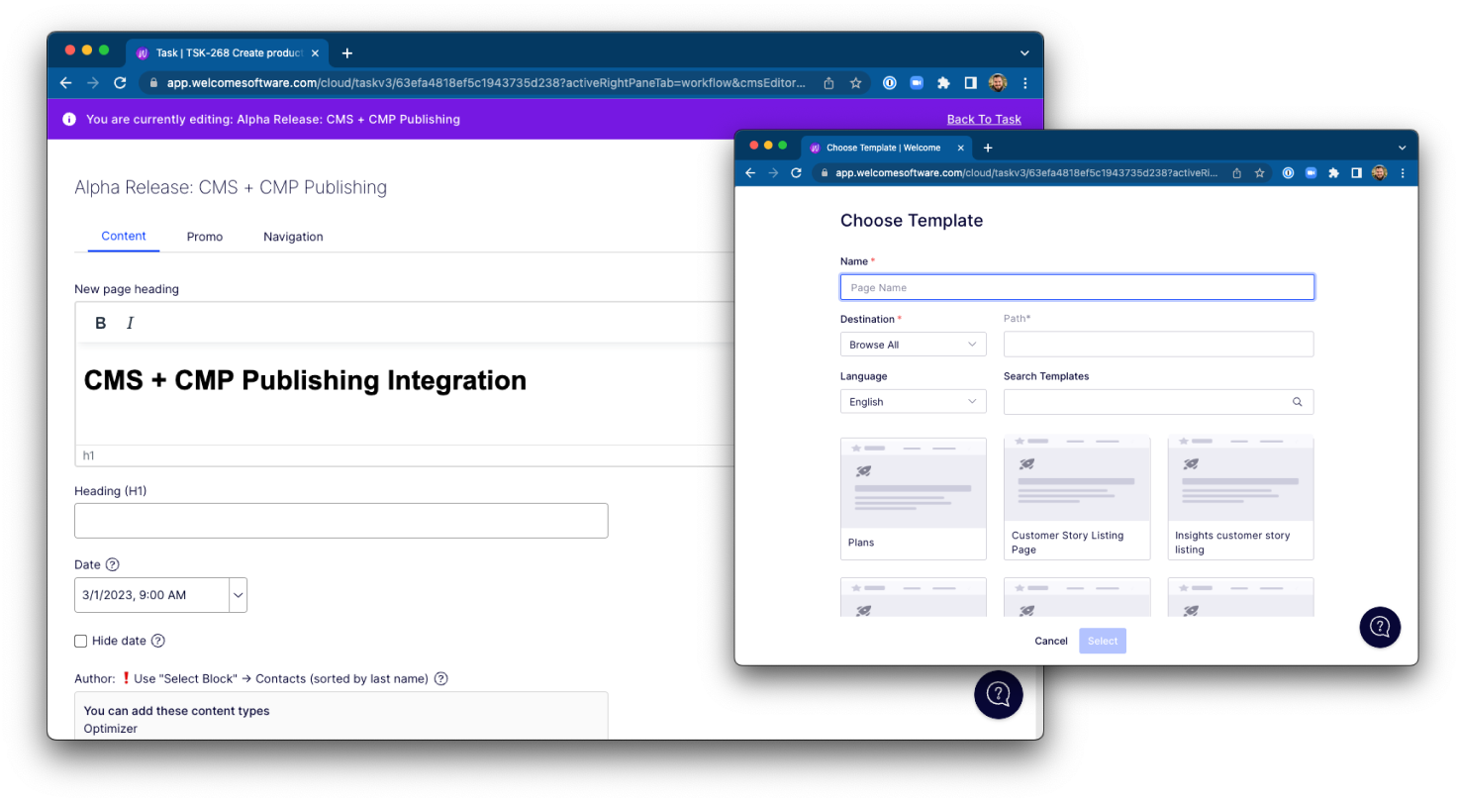Viewport: 1458px width, 802px height.
Task: Click share icon in Task window address bar
Action: (x=829, y=83)
